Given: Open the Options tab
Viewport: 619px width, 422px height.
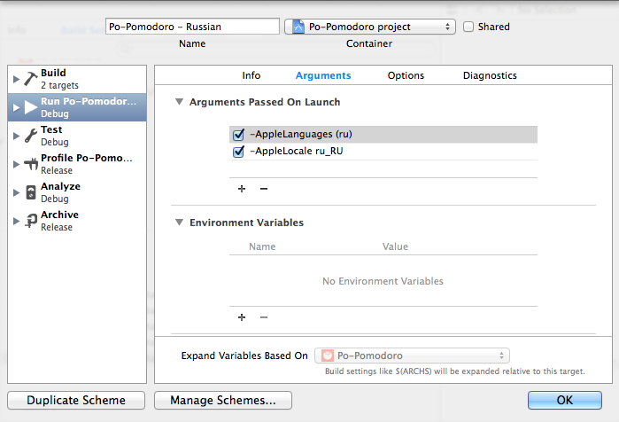Looking at the screenshot, I should click(x=406, y=75).
